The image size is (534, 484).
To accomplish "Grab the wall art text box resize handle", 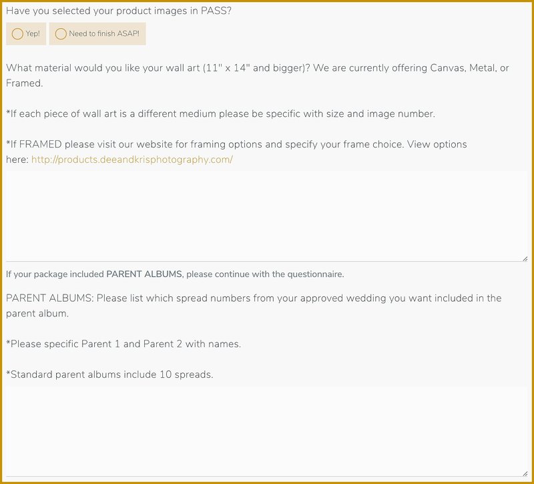I will (525, 258).
